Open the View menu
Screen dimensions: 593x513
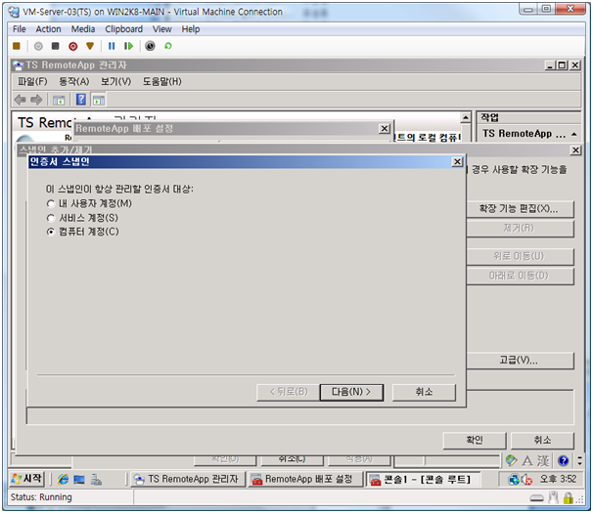(x=161, y=29)
